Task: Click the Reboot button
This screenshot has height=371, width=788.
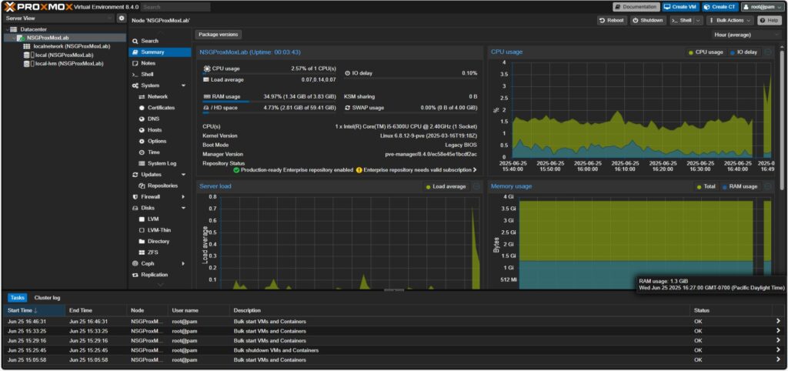Action: point(612,21)
